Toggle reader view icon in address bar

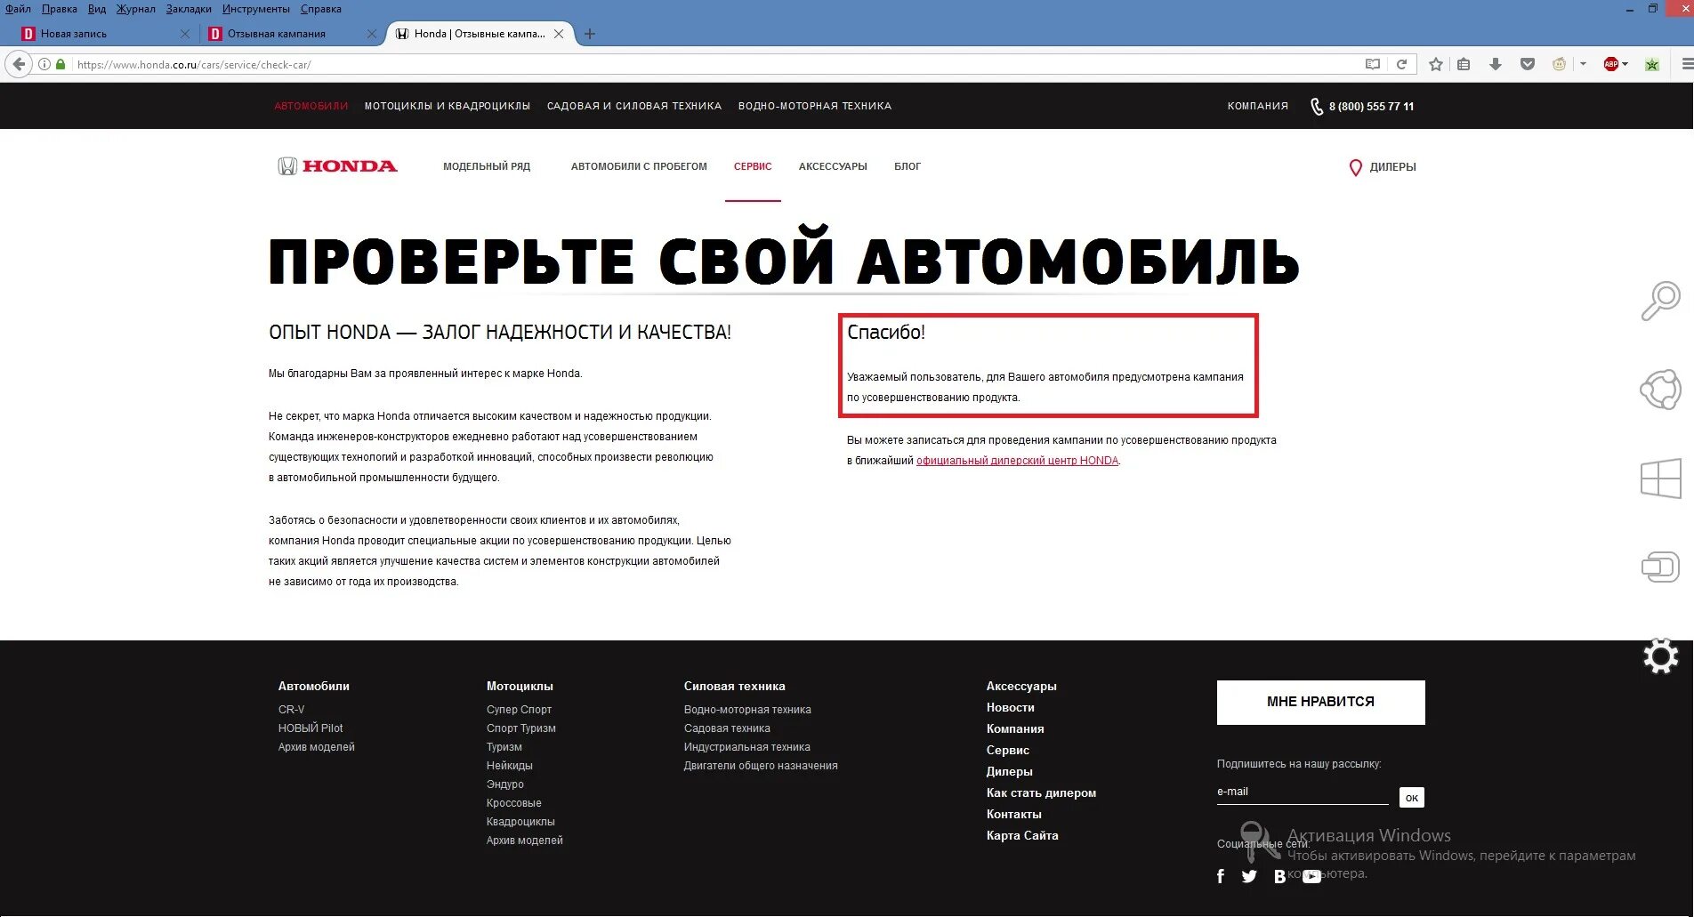click(x=1373, y=64)
